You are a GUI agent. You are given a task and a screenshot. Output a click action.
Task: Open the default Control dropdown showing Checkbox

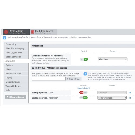(113, 59)
